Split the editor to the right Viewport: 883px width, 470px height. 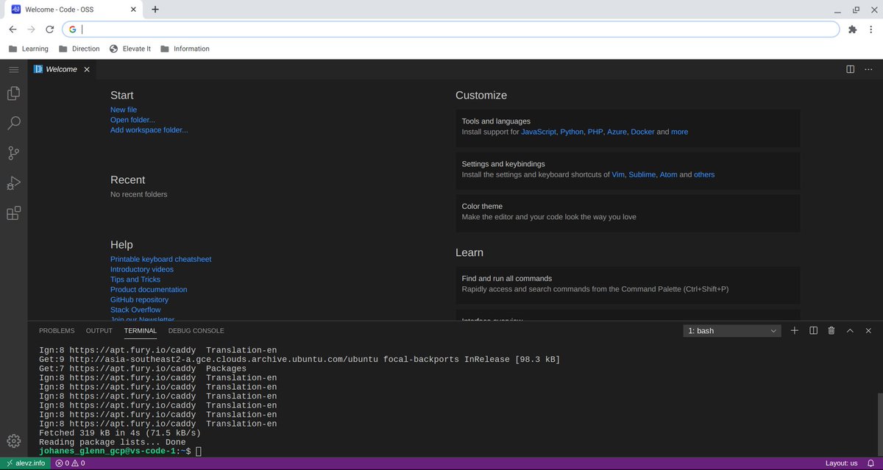pos(850,69)
